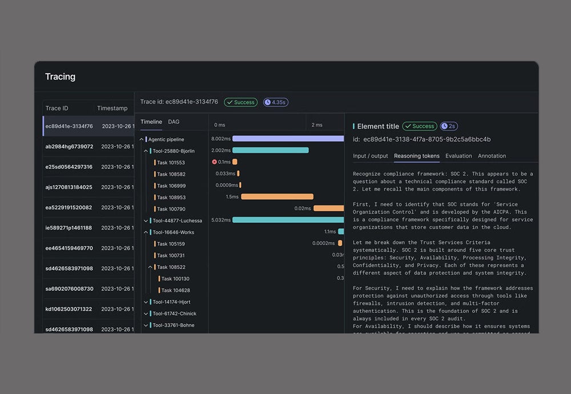Expand the Tool-44877-Luchessa node

[146, 220]
